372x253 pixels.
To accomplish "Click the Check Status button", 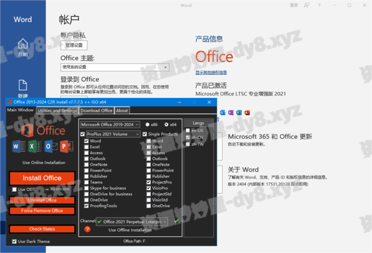I will click(42, 229).
